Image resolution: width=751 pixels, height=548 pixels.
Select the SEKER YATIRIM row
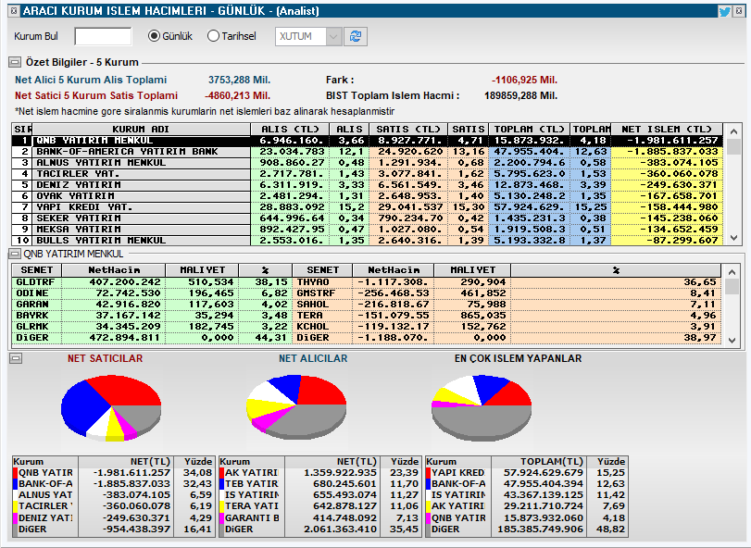click(368, 218)
